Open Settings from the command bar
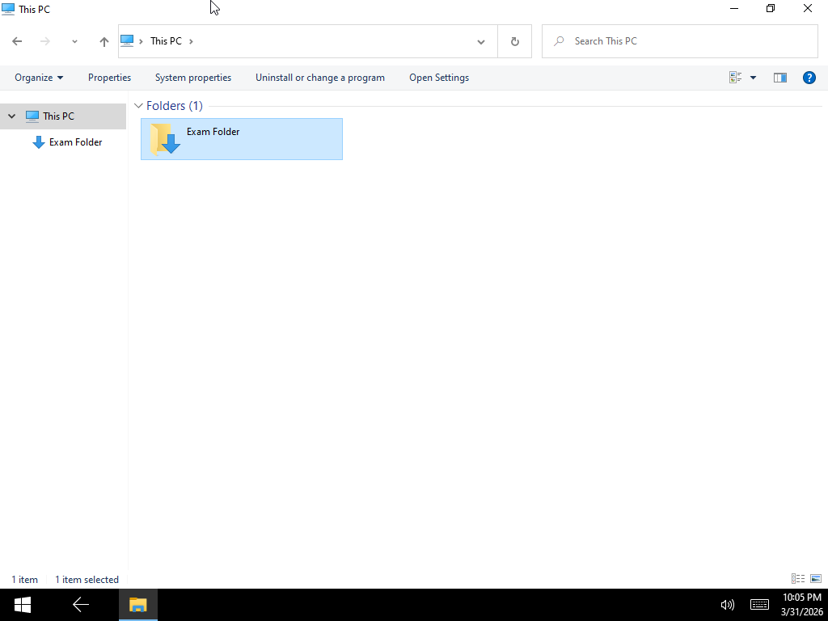Screen dimensions: 828x621 coord(438,77)
